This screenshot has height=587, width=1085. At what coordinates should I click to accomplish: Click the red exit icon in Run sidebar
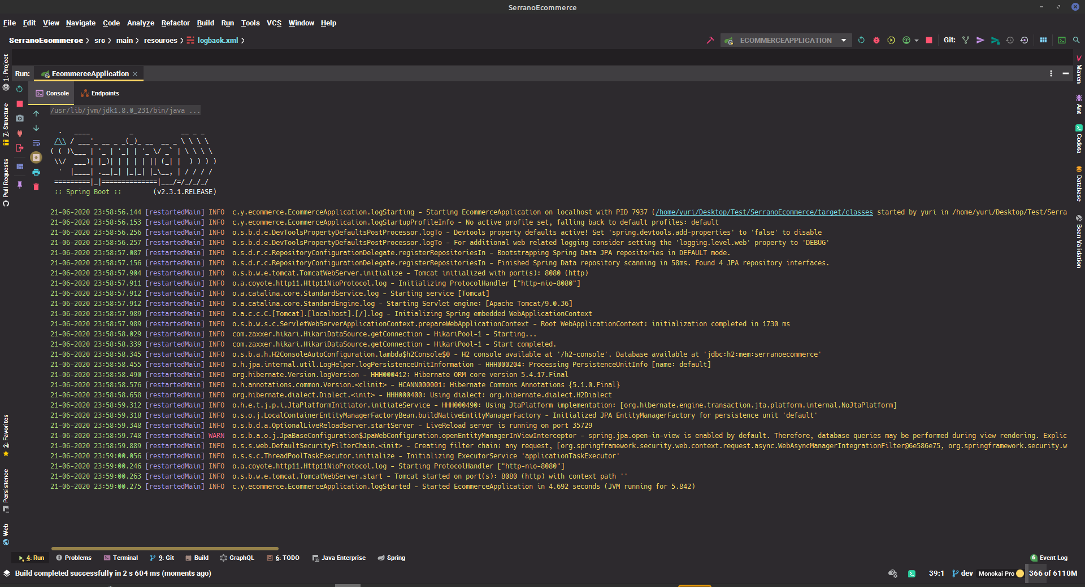point(20,148)
